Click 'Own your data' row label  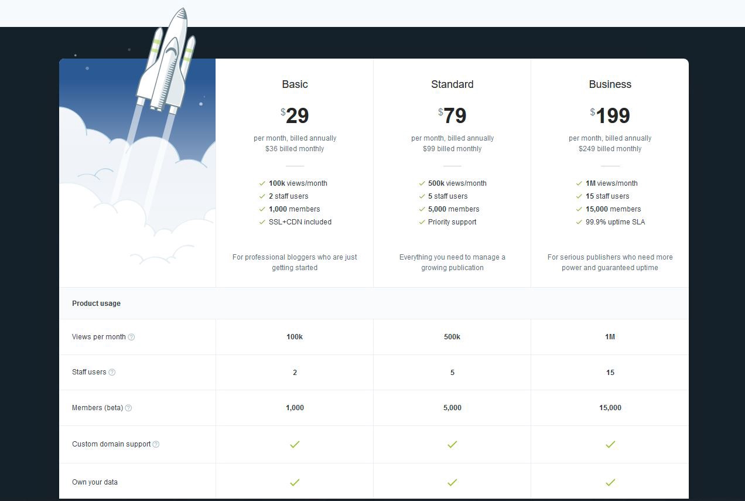coord(95,482)
